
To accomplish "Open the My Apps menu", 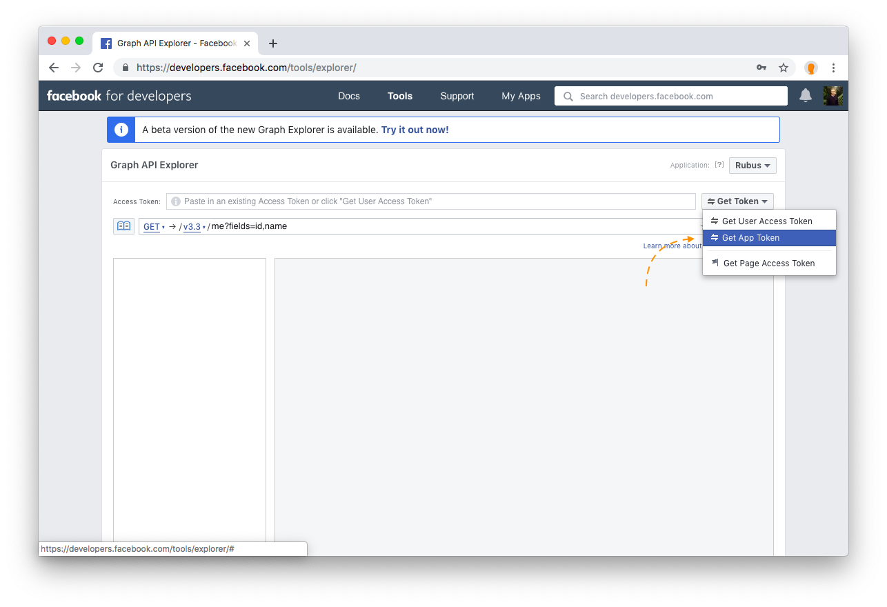I will pyautogui.click(x=521, y=96).
